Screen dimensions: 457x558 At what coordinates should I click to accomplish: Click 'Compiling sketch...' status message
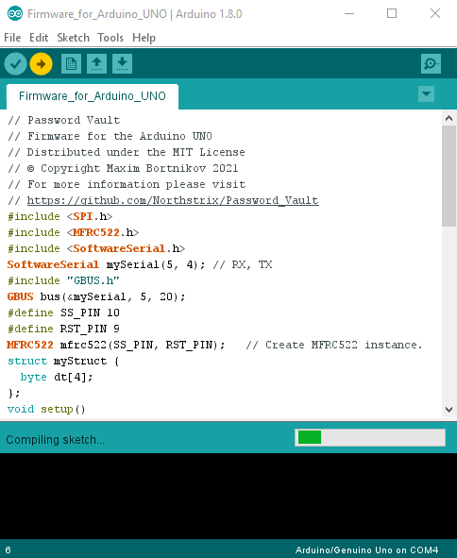click(55, 440)
